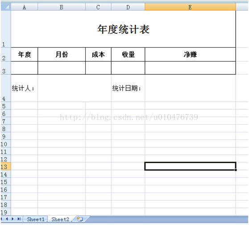Select column A header
The height and width of the screenshot is (225, 249).
pyautogui.click(x=24, y=7)
